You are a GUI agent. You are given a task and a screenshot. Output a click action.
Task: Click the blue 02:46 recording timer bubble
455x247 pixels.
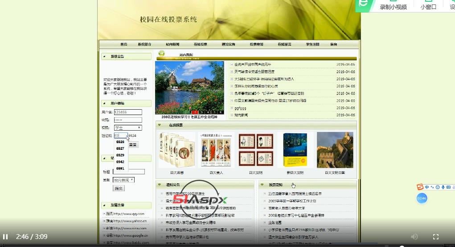[x=422, y=198]
